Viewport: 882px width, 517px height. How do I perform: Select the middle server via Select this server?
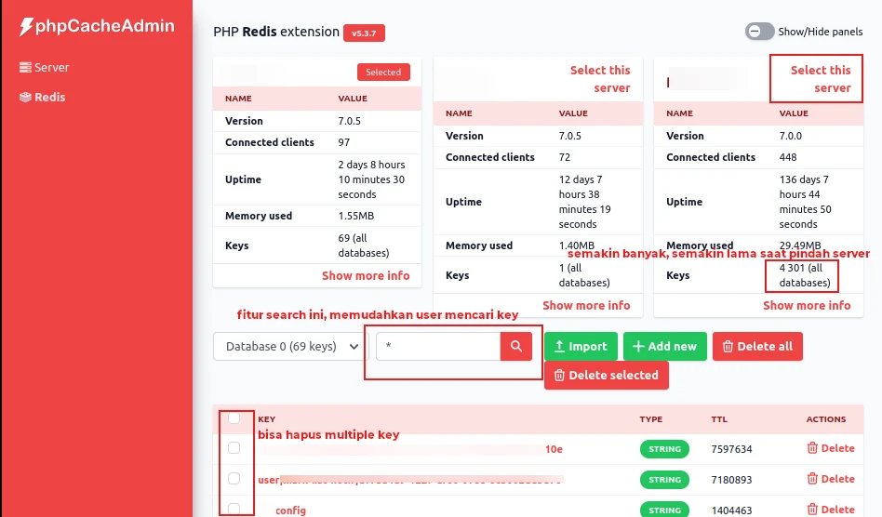(x=600, y=79)
